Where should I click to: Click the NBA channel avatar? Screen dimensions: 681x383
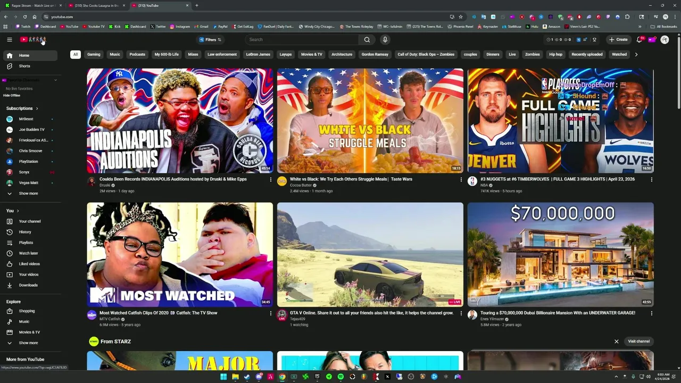pyautogui.click(x=472, y=181)
